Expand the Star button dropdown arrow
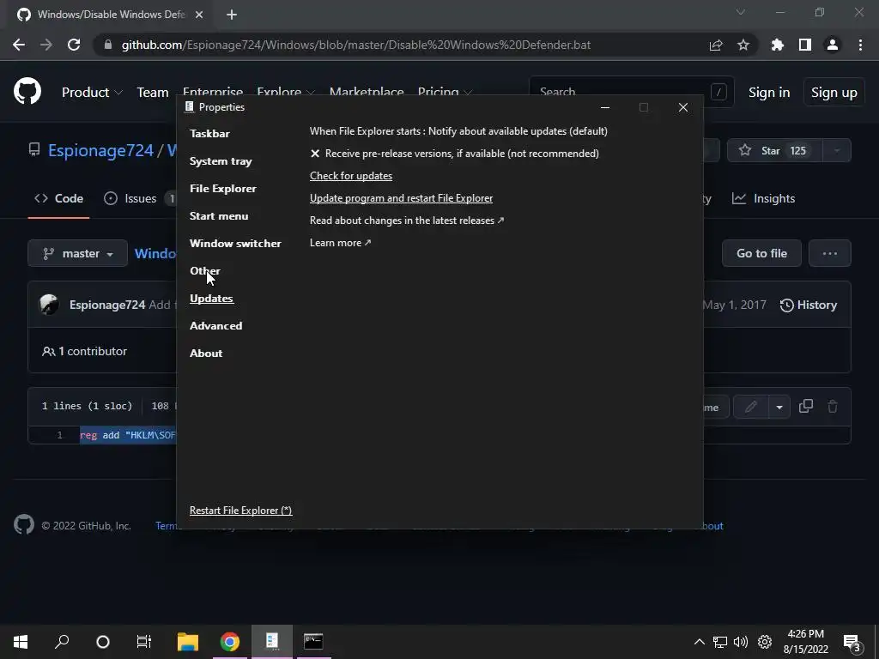Viewport: 879px width, 659px height. coord(837,151)
